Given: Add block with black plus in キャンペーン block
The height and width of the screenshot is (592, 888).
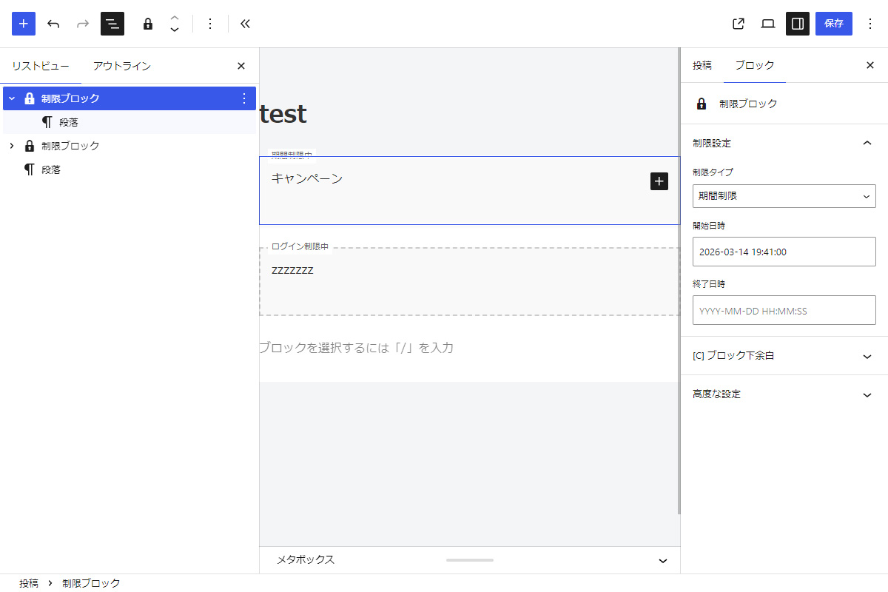Looking at the screenshot, I should [659, 181].
